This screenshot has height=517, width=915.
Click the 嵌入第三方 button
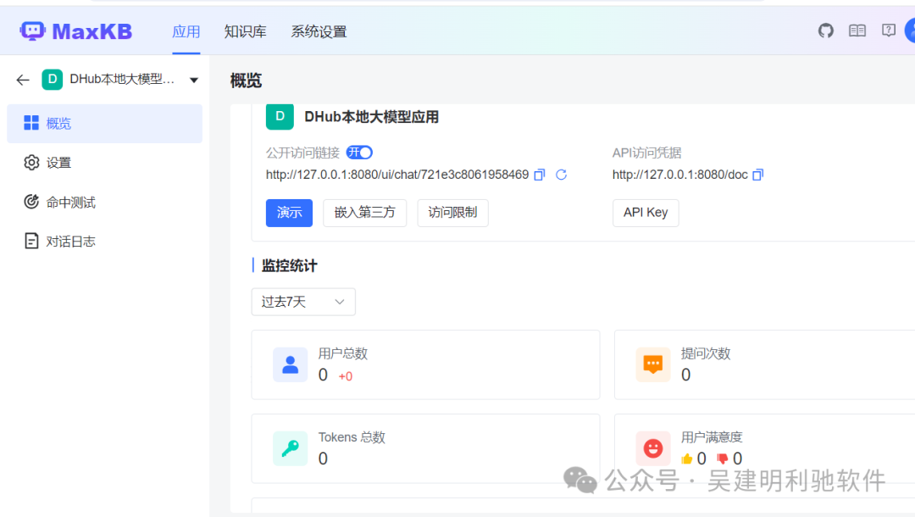coord(364,213)
